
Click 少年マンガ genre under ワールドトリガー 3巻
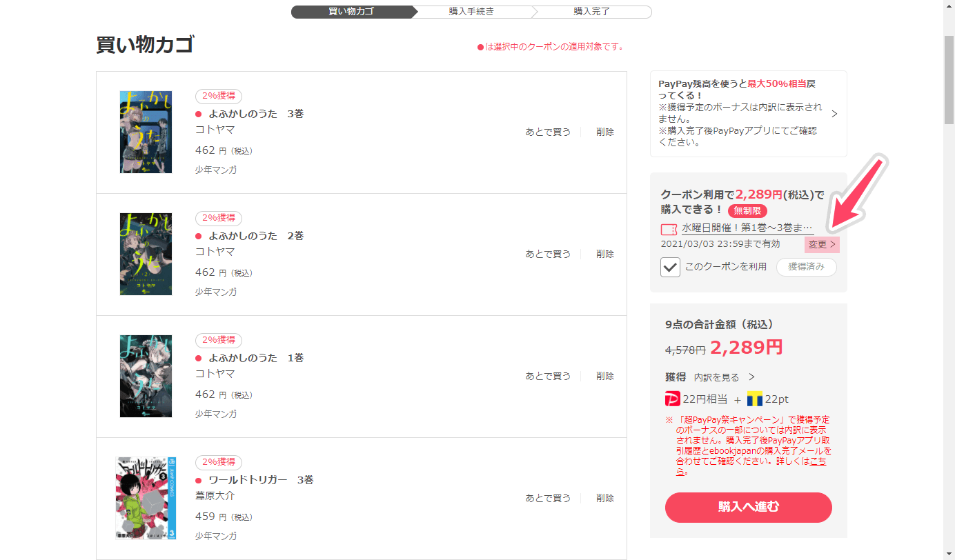click(x=216, y=536)
